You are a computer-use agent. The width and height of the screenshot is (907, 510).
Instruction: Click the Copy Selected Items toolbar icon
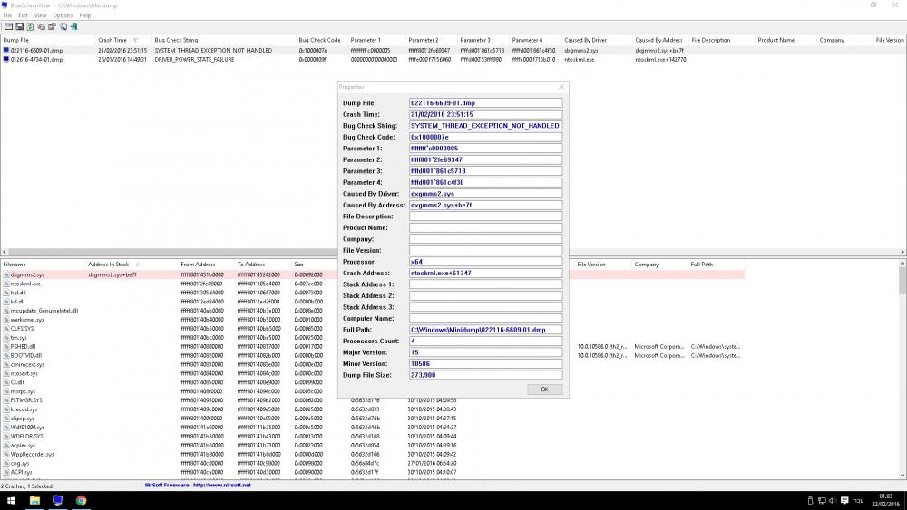(41, 26)
